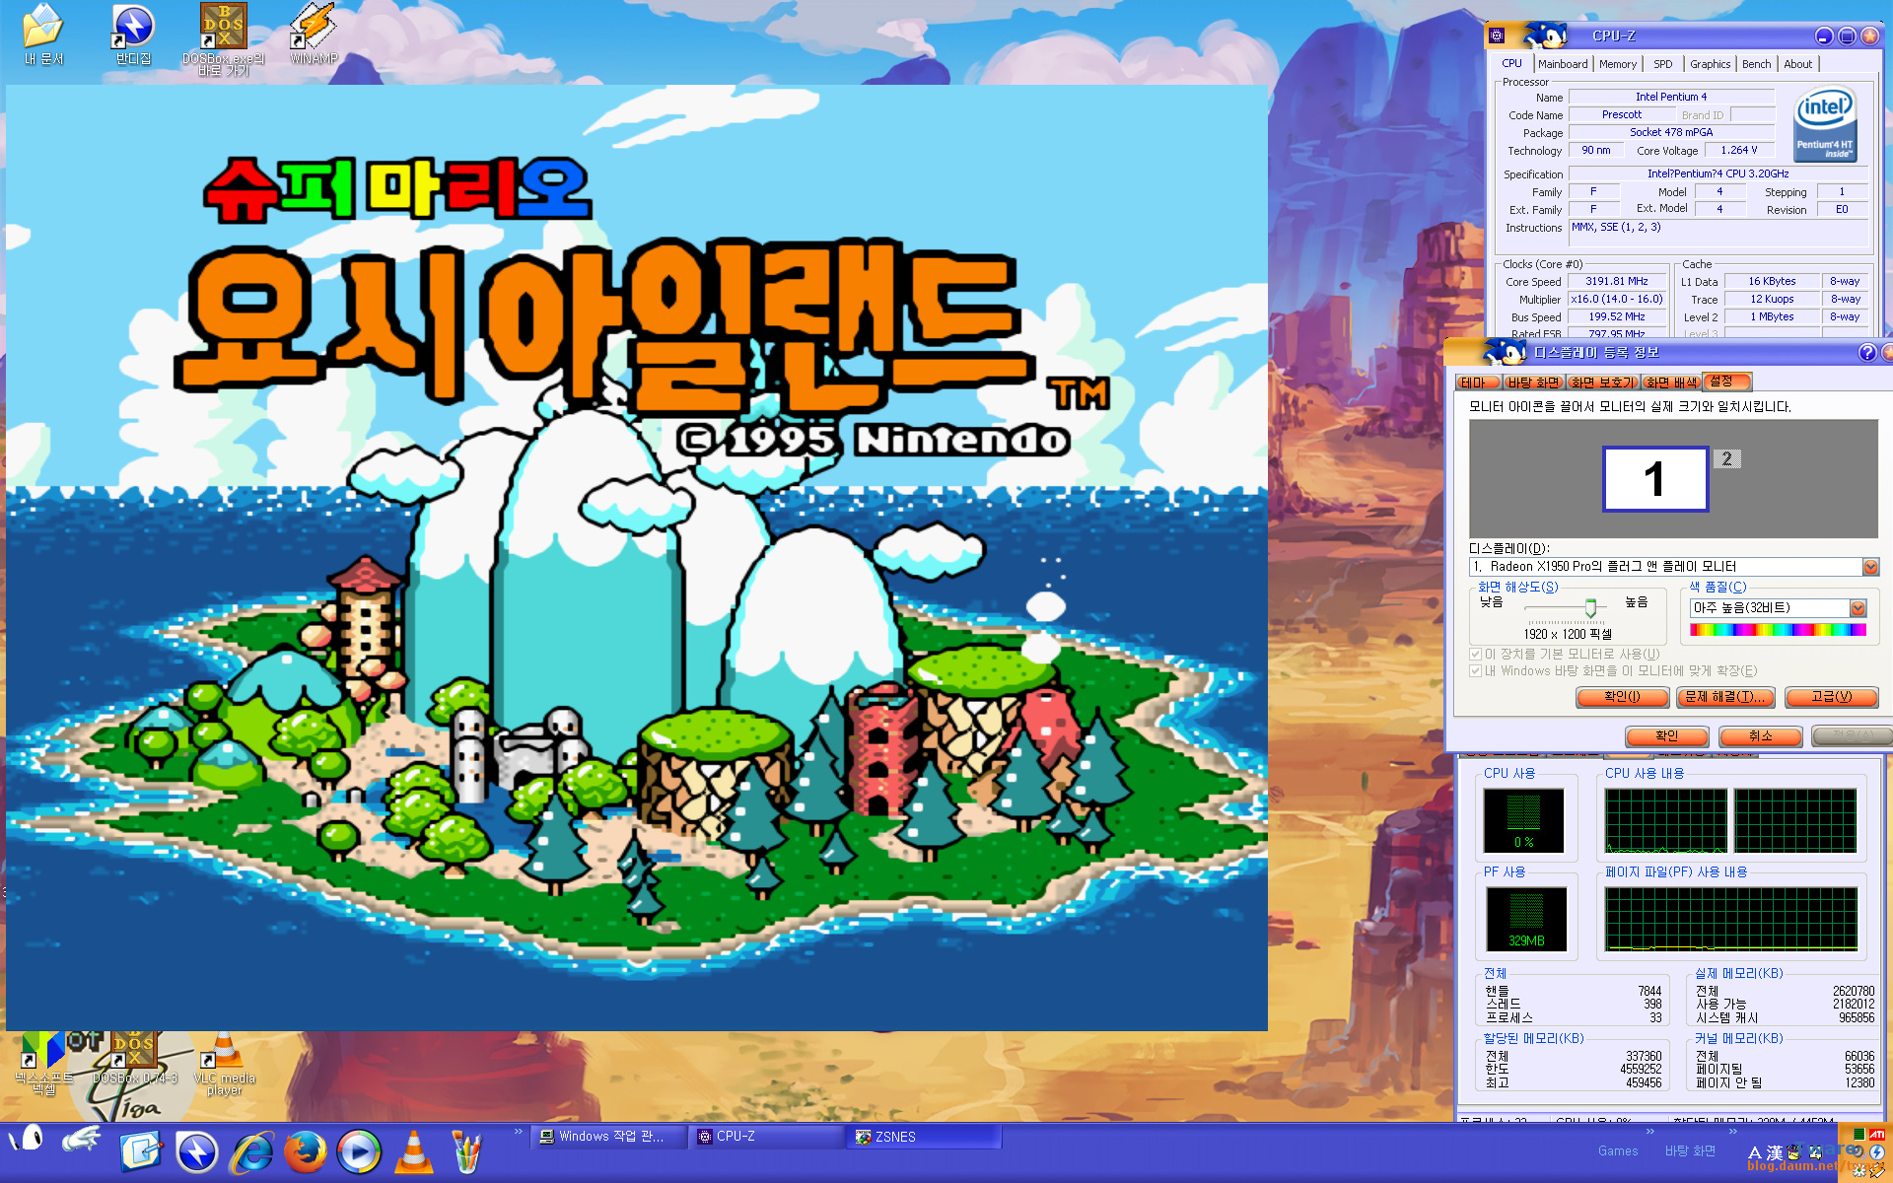Open the Graphics tab in CPU-Z
Screen dimensions: 1893x1183
point(1710,64)
